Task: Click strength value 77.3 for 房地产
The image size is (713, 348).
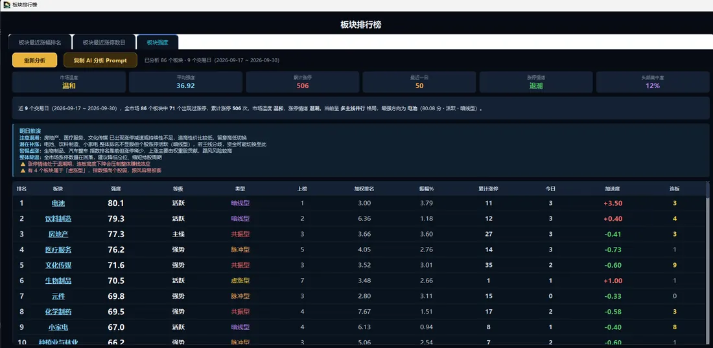Action: click(116, 235)
